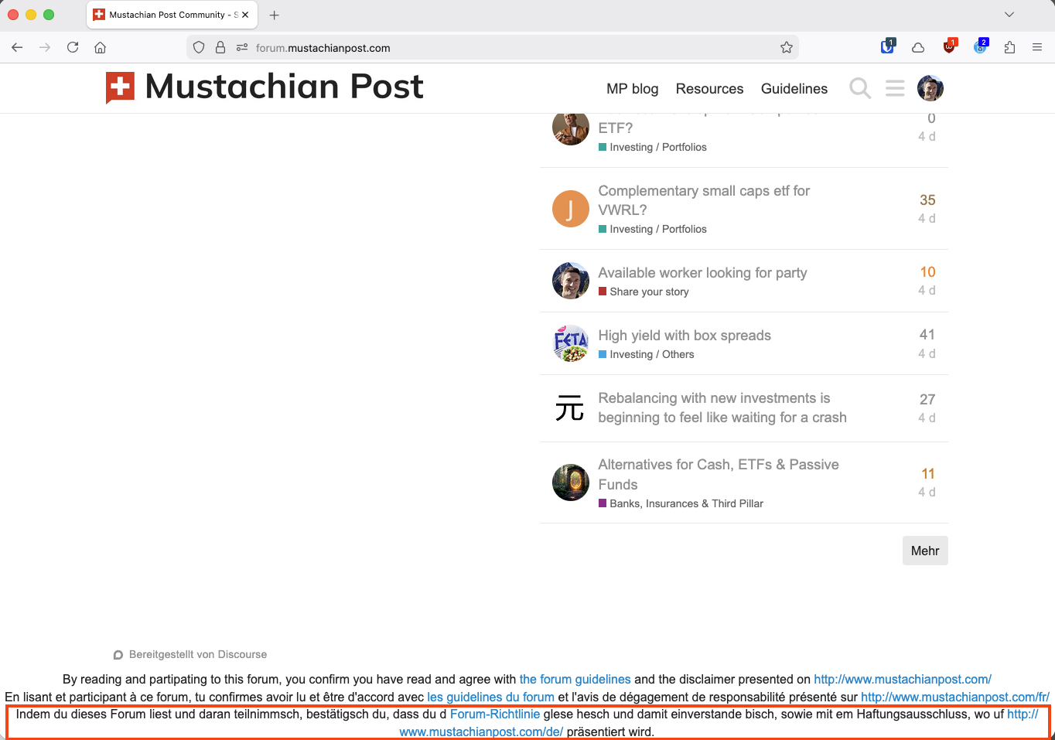Image resolution: width=1055 pixels, height=740 pixels.
Task: Open the user profile avatar menu
Action: point(930,88)
